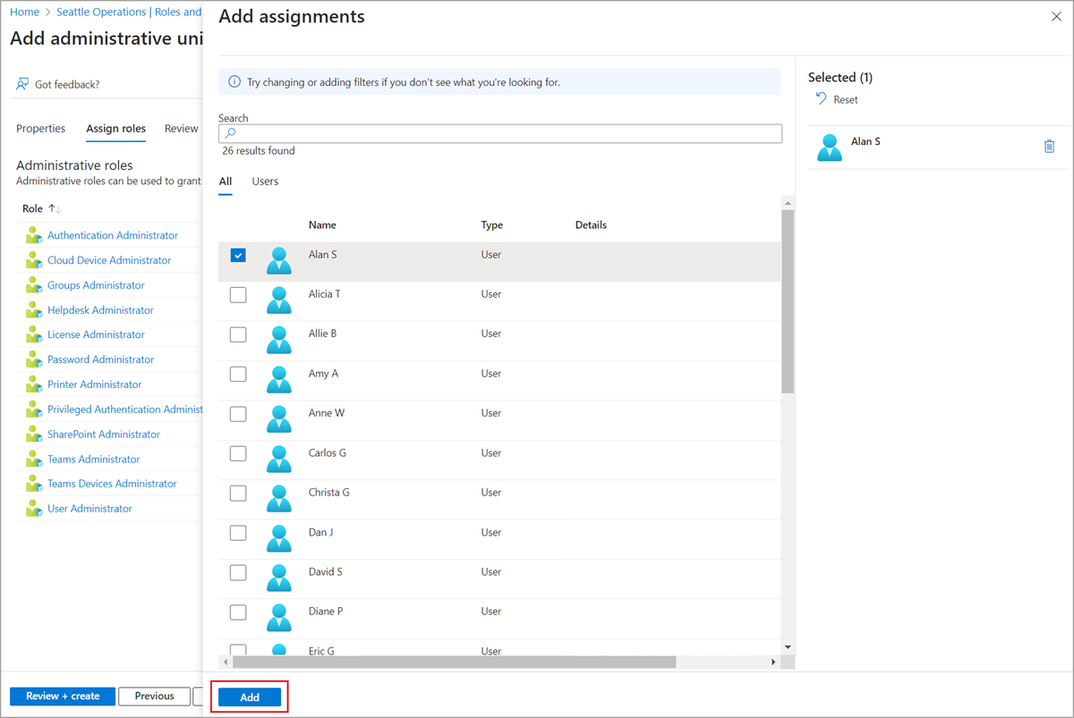The height and width of the screenshot is (718, 1074).
Task: Click the Reset undo arrow icon
Action: click(x=821, y=98)
